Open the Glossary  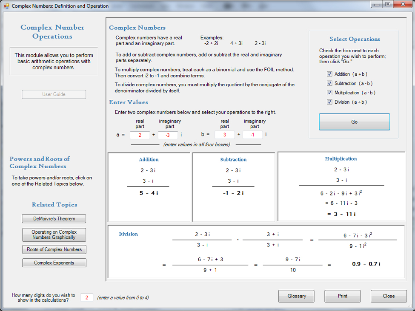(x=296, y=296)
